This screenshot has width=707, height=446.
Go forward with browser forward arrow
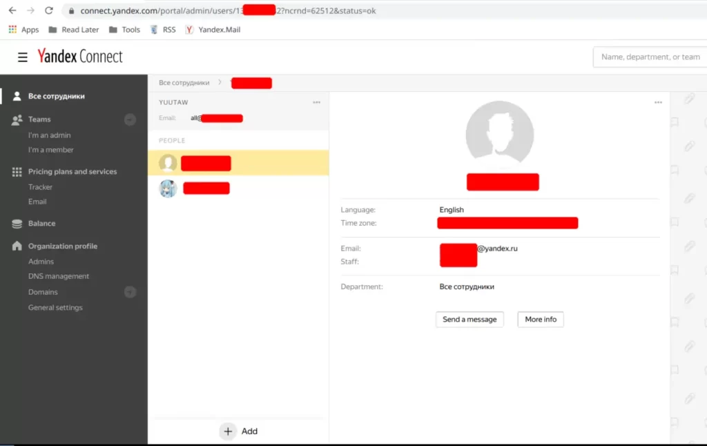[30, 10]
